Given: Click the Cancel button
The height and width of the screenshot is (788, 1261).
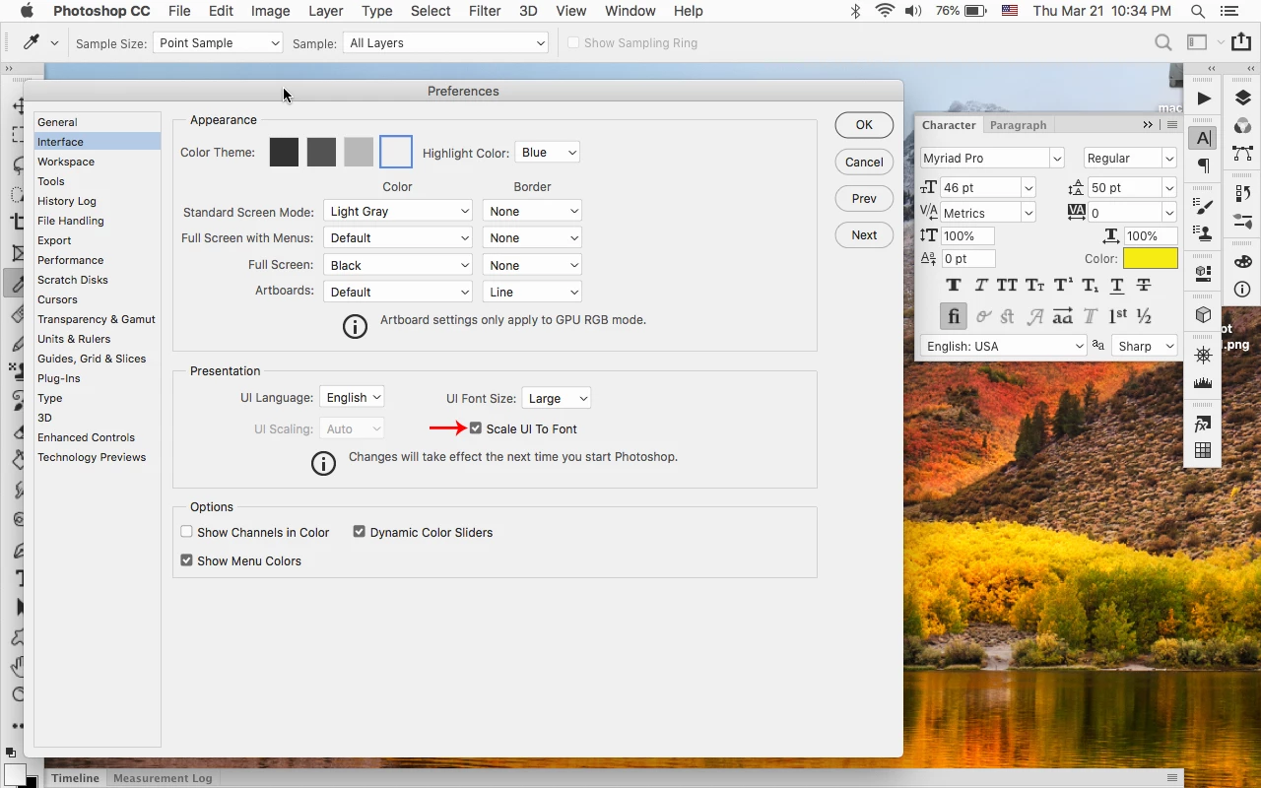Looking at the screenshot, I should [x=864, y=162].
